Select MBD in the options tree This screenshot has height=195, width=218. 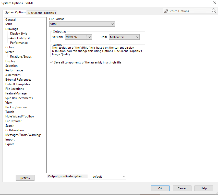pos(9,24)
